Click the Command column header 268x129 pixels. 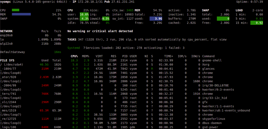tap(208, 56)
